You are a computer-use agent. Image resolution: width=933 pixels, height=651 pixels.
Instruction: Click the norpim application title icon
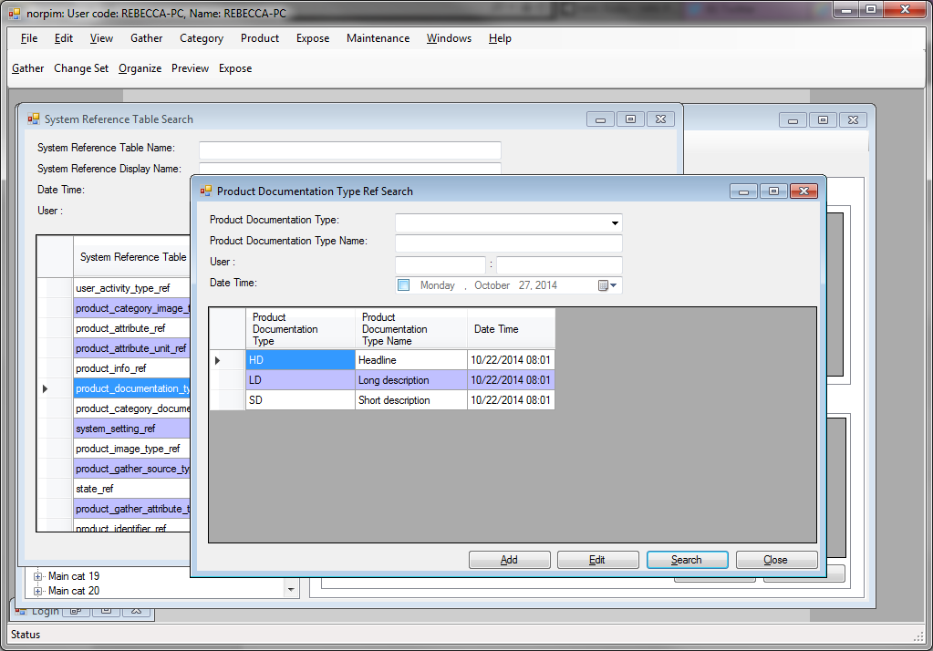tap(15, 13)
